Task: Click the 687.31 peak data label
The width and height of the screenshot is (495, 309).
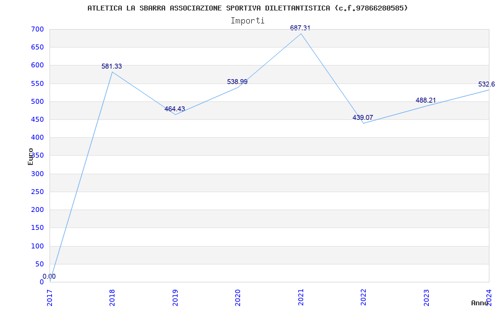Action: pyautogui.click(x=300, y=28)
